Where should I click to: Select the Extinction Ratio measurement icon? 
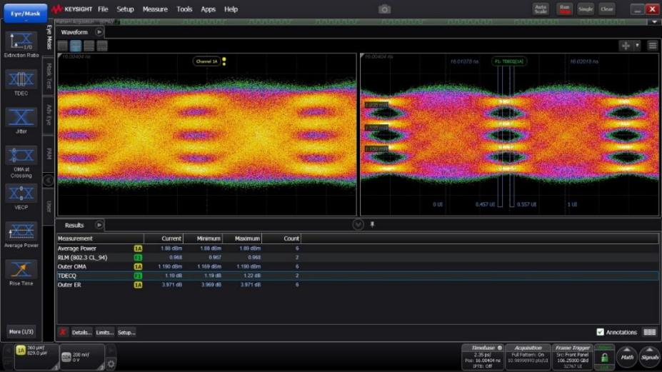(21, 42)
